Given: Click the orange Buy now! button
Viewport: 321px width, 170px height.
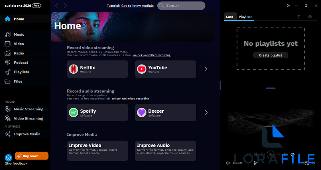Looking at the screenshot, I should click(x=32, y=156).
